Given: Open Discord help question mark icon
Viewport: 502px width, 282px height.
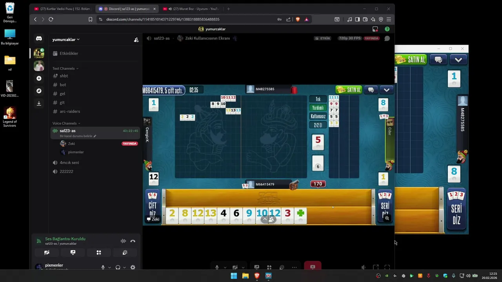Looking at the screenshot, I should tap(387, 29).
